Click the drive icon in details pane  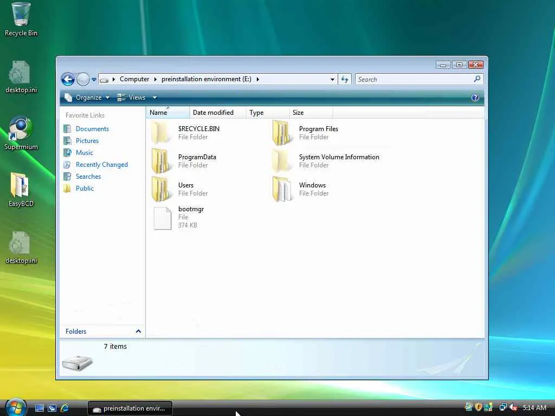[77, 362]
